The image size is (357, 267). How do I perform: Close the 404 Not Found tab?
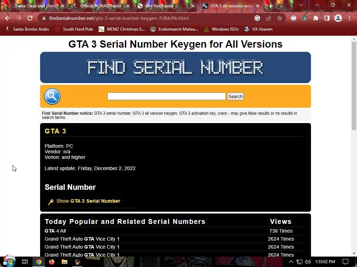[193, 6]
